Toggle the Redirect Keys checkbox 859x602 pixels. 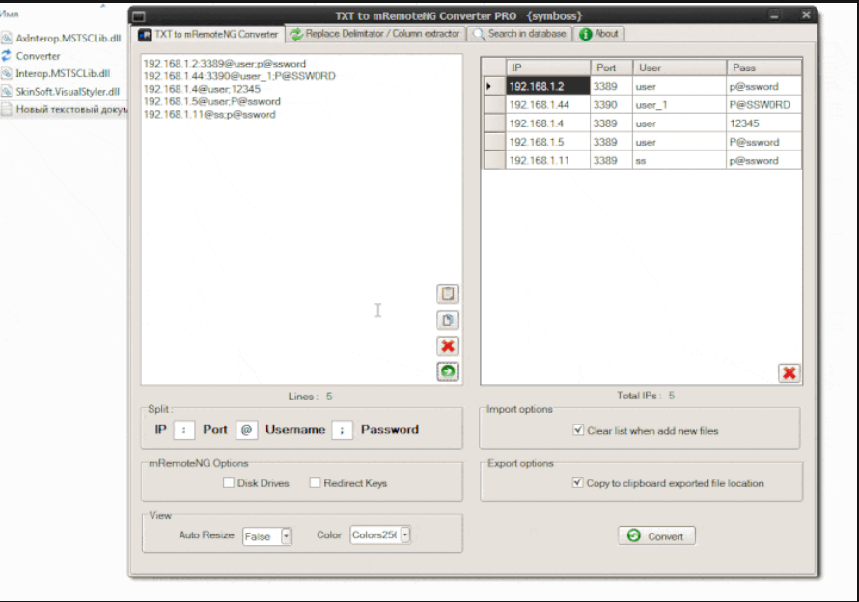(x=315, y=482)
